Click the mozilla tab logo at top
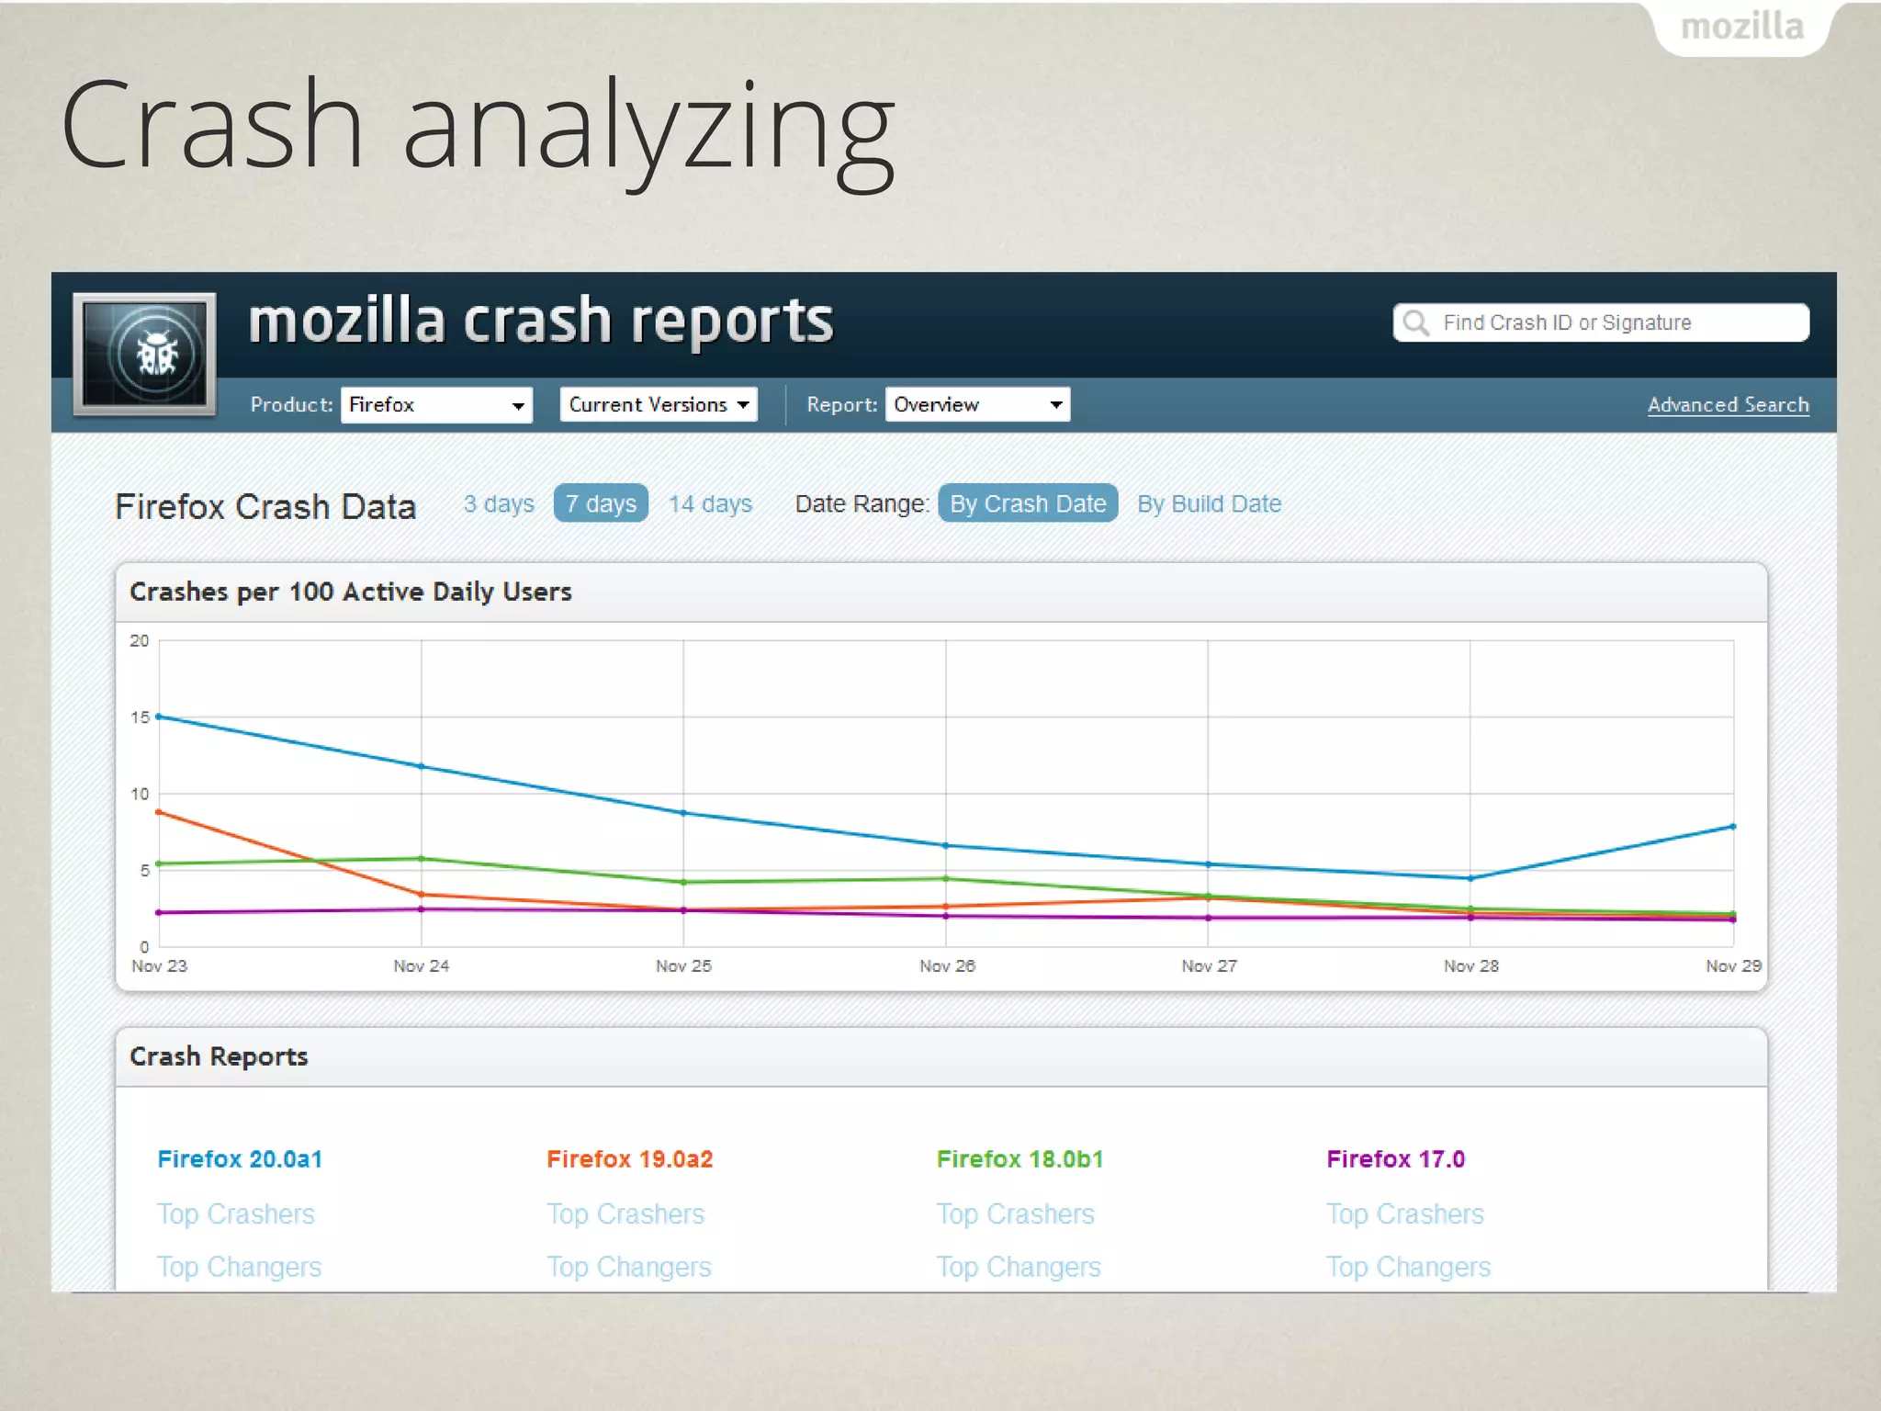This screenshot has height=1411, width=1881. (1742, 28)
